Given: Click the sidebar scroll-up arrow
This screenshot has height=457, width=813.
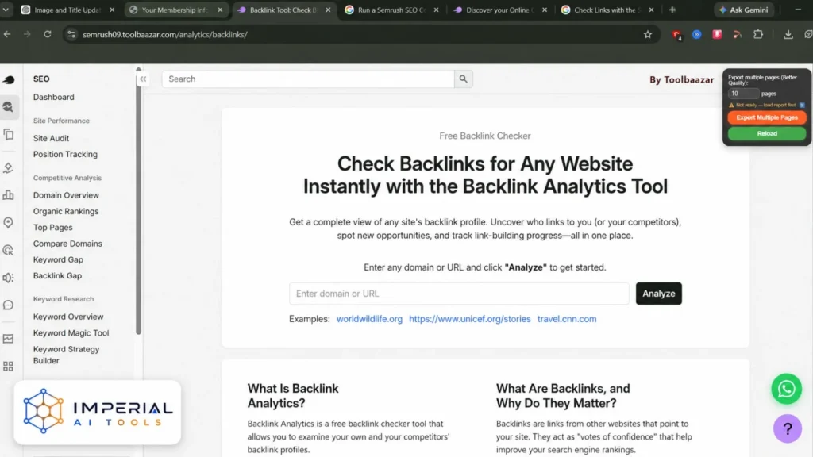Looking at the screenshot, I should tap(138, 69).
